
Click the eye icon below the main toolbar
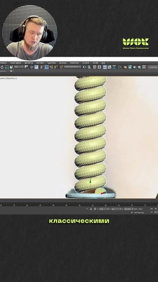pyautogui.click(x=11, y=71)
